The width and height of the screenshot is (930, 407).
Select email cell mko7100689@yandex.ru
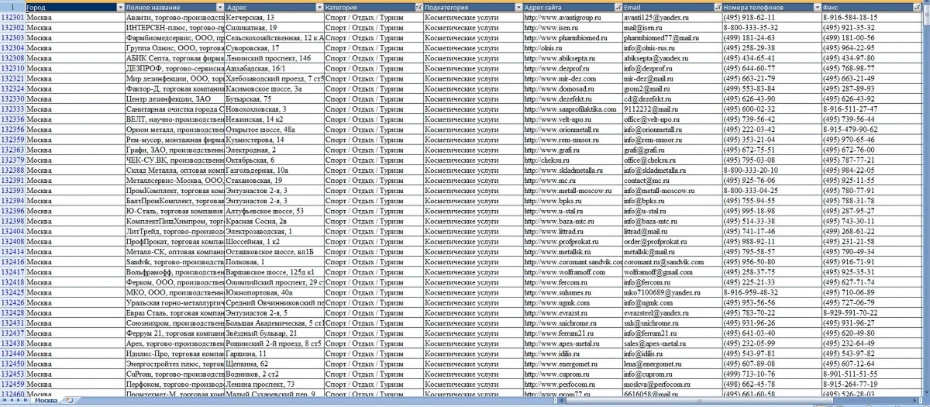672,293
